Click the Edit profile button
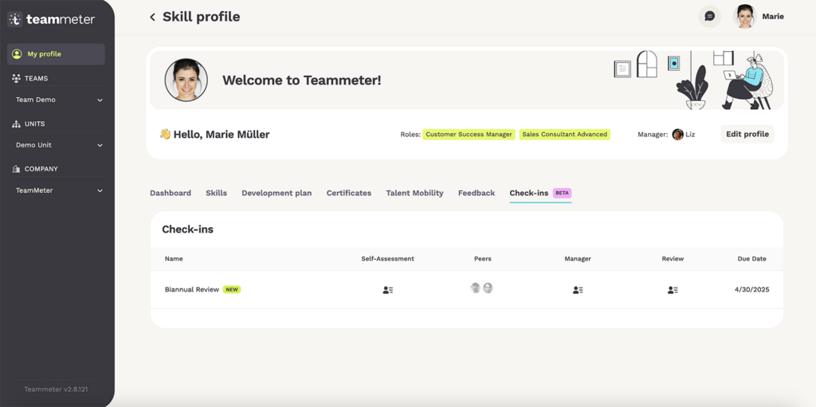 747,135
